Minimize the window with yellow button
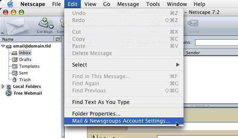Viewport: 238px width, 138px height. point(14,12)
